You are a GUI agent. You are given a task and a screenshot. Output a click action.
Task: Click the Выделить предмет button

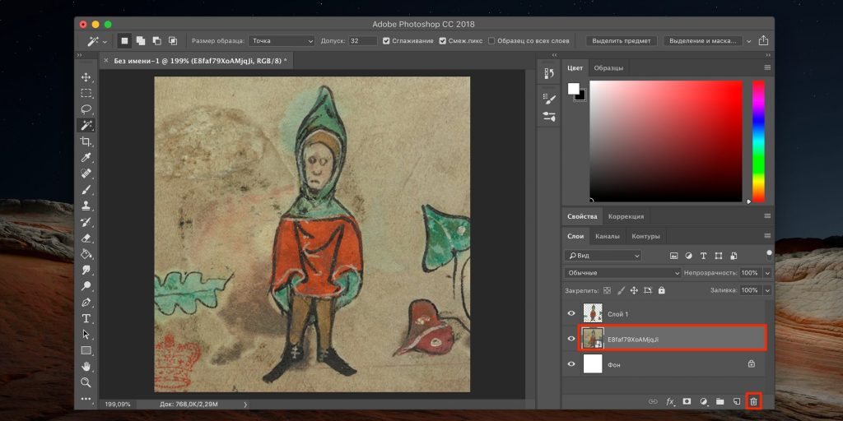coord(621,40)
